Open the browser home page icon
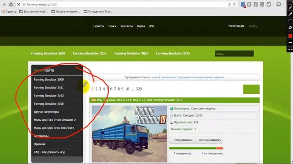The image size is (293, 164). pos(11,4)
